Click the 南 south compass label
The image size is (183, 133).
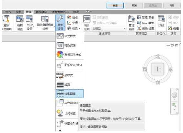pyautogui.click(x=158, y=83)
